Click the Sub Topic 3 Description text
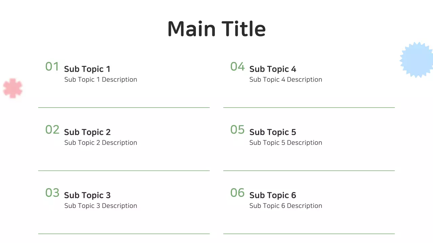The height and width of the screenshot is (243, 433). [x=100, y=206]
